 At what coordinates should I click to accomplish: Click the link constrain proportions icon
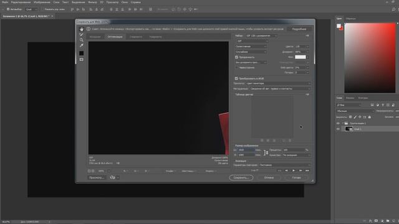pyautogui.click(x=266, y=152)
